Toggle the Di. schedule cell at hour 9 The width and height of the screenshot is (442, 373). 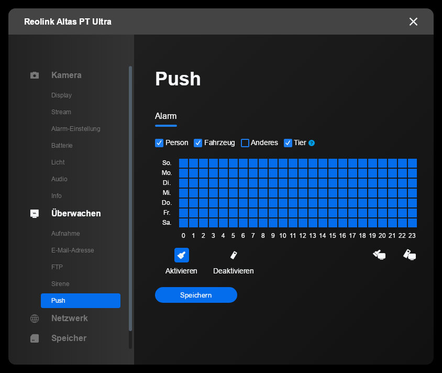pyautogui.click(x=273, y=183)
